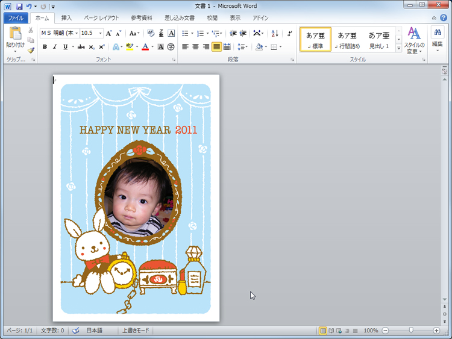Click the character border icon
Screen dimensions: 452x339
(171, 33)
